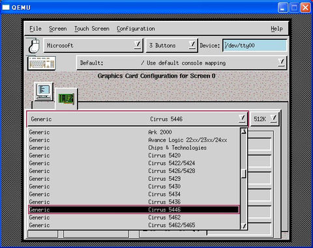Click the /dev/tty00 device input field
Screen dimensions: 313x248
tap(254, 46)
